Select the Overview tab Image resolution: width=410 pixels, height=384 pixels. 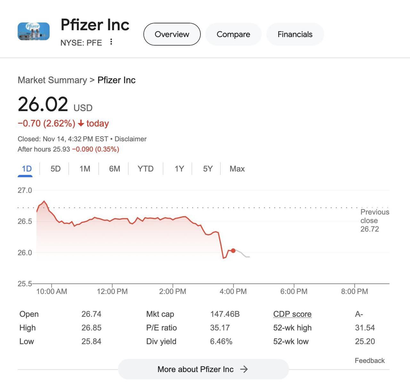coord(172,34)
